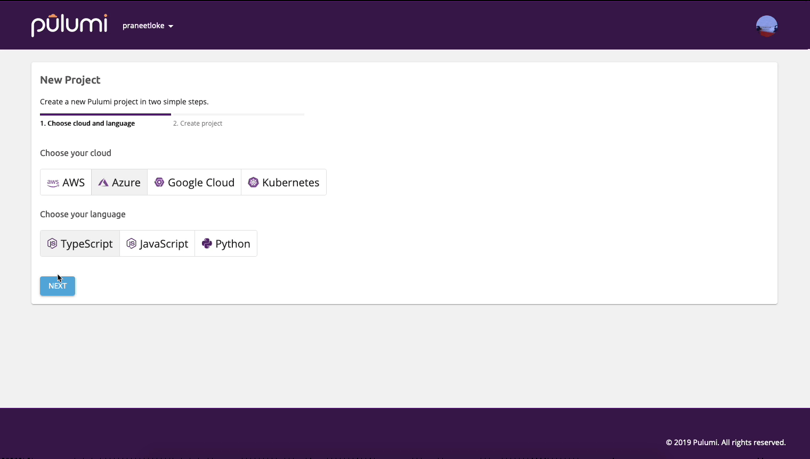Click the TypeScript language icon
The width and height of the screenshot is (810, 459).
point(52,243)
